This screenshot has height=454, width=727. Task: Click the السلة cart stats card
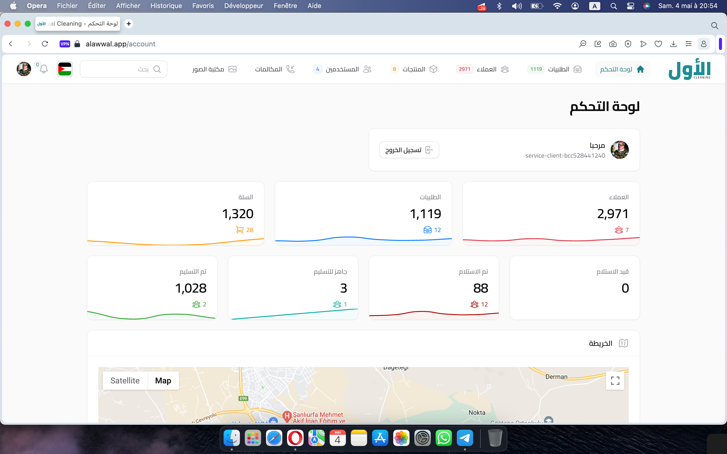click(175, 213)
